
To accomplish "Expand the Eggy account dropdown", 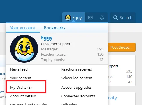I will [73, 18].
